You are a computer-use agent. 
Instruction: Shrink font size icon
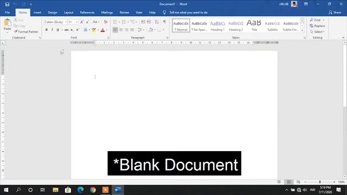88,22
